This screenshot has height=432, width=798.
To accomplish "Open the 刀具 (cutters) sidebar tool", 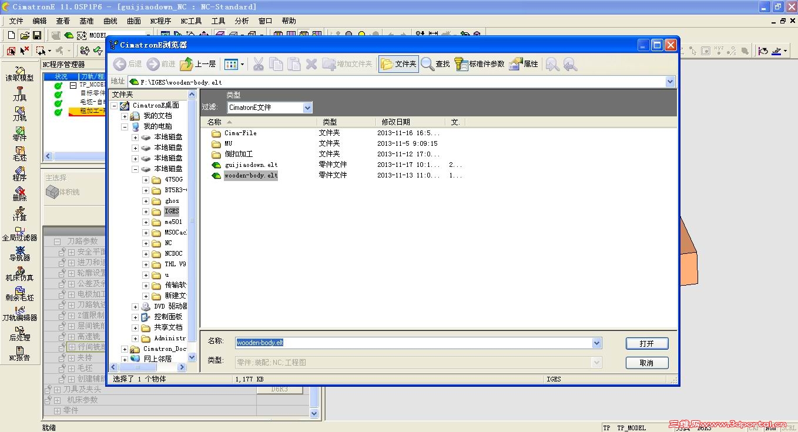I will [x=19, y=93].
